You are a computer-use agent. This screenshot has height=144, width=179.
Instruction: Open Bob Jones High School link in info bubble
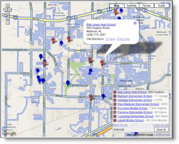[101, 25]
